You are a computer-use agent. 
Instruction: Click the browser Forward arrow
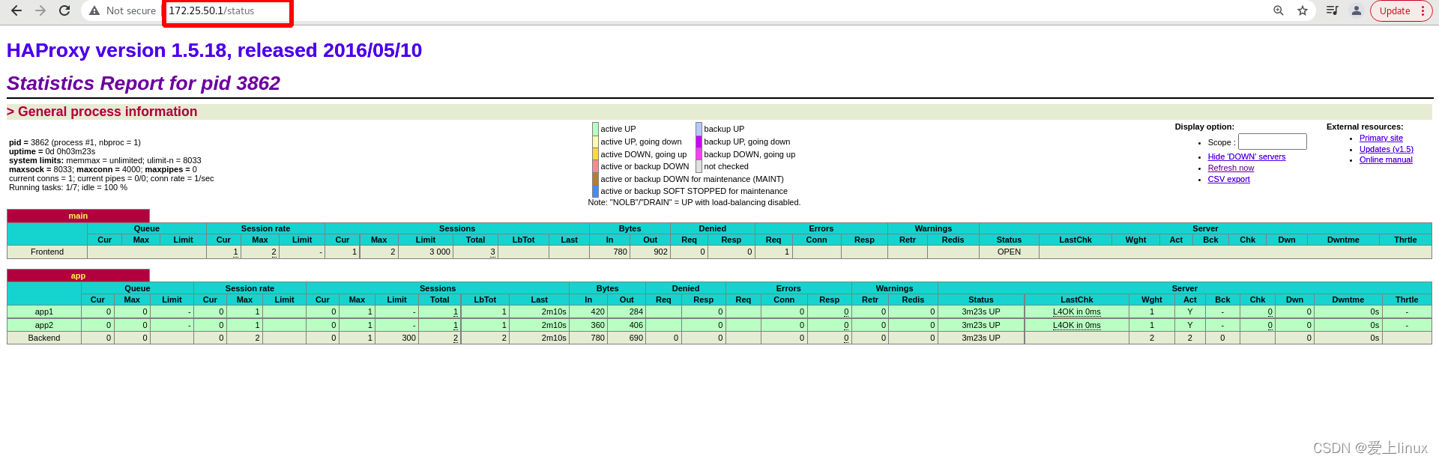tap(40, 10)
